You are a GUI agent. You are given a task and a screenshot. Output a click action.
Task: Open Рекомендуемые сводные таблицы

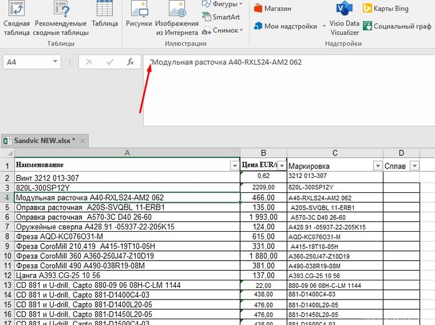[x=61, y=18]
